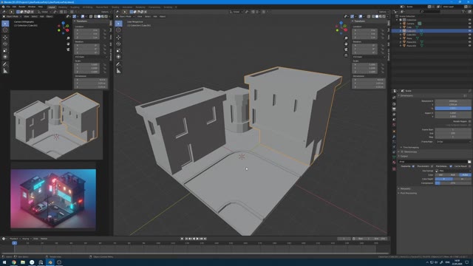The height and width of the screenshot is (266, 473).
Task: Click the timeline play button
Action: 197,239
